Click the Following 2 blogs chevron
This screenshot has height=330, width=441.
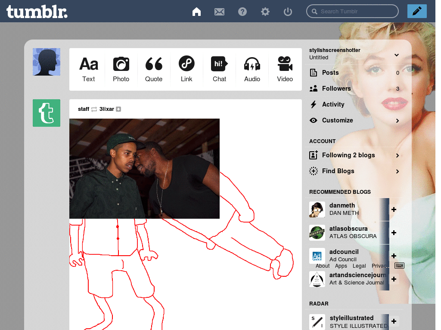pyautogui.click(x=398, y=156)
